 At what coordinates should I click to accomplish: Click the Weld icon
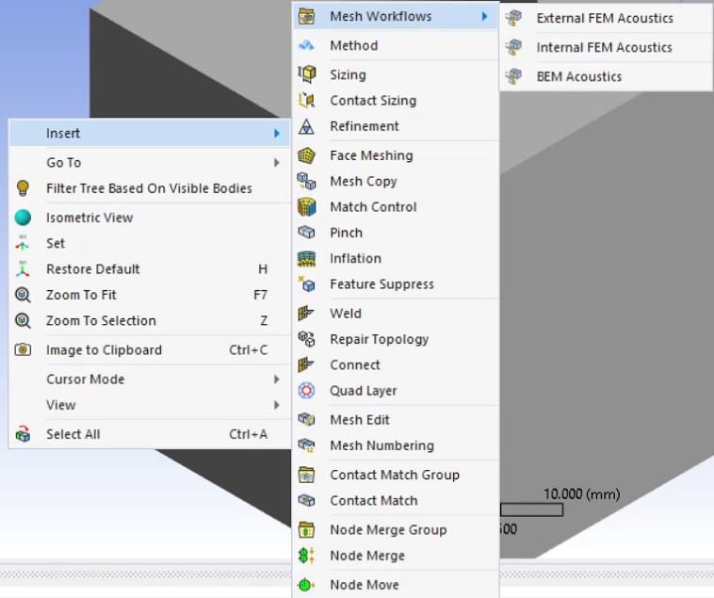pyautogui.click(x=306, y=313)
